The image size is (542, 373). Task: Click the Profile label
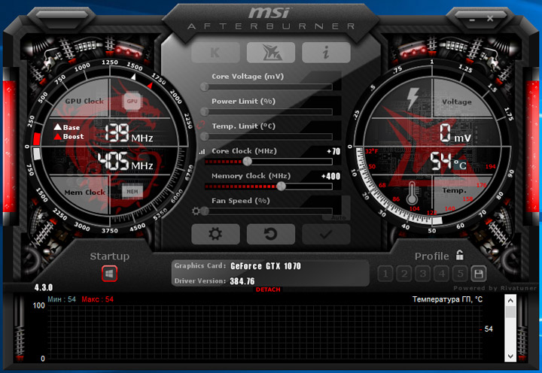point(432,256)
